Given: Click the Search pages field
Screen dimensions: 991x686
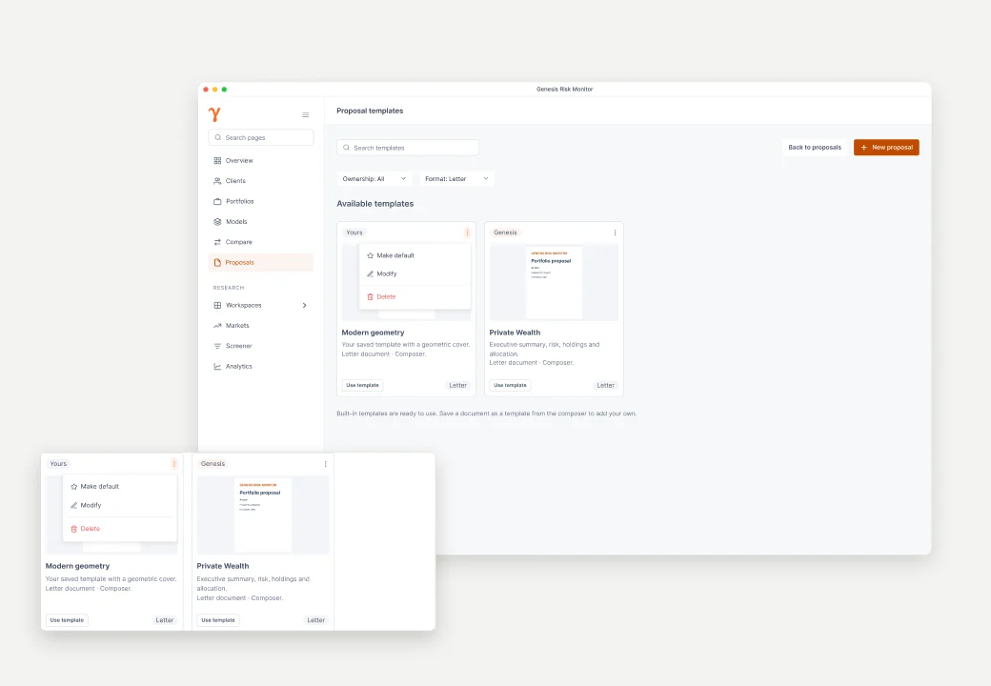Looking at the screenshot, I should [260, 138].
